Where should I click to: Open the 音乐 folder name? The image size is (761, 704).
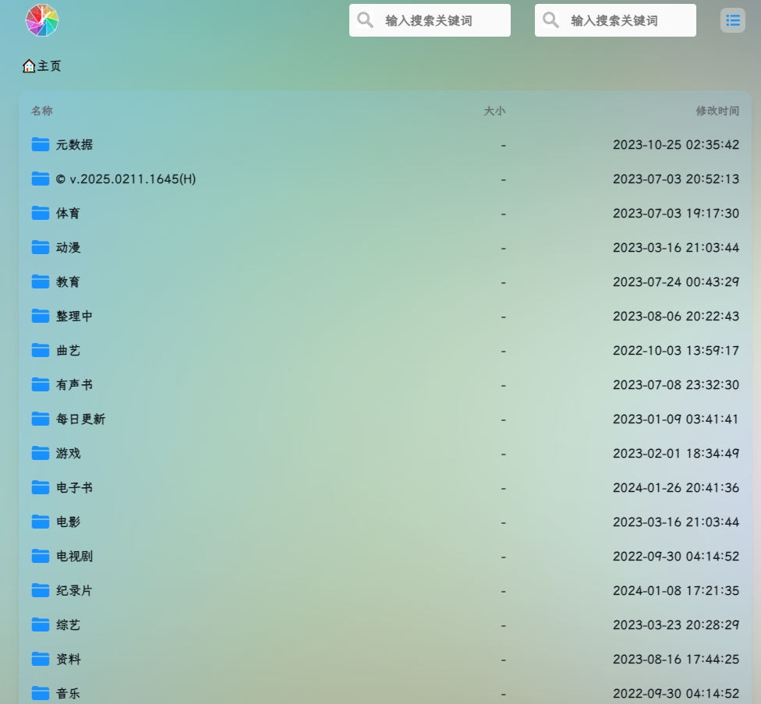(x=68, y=693)
